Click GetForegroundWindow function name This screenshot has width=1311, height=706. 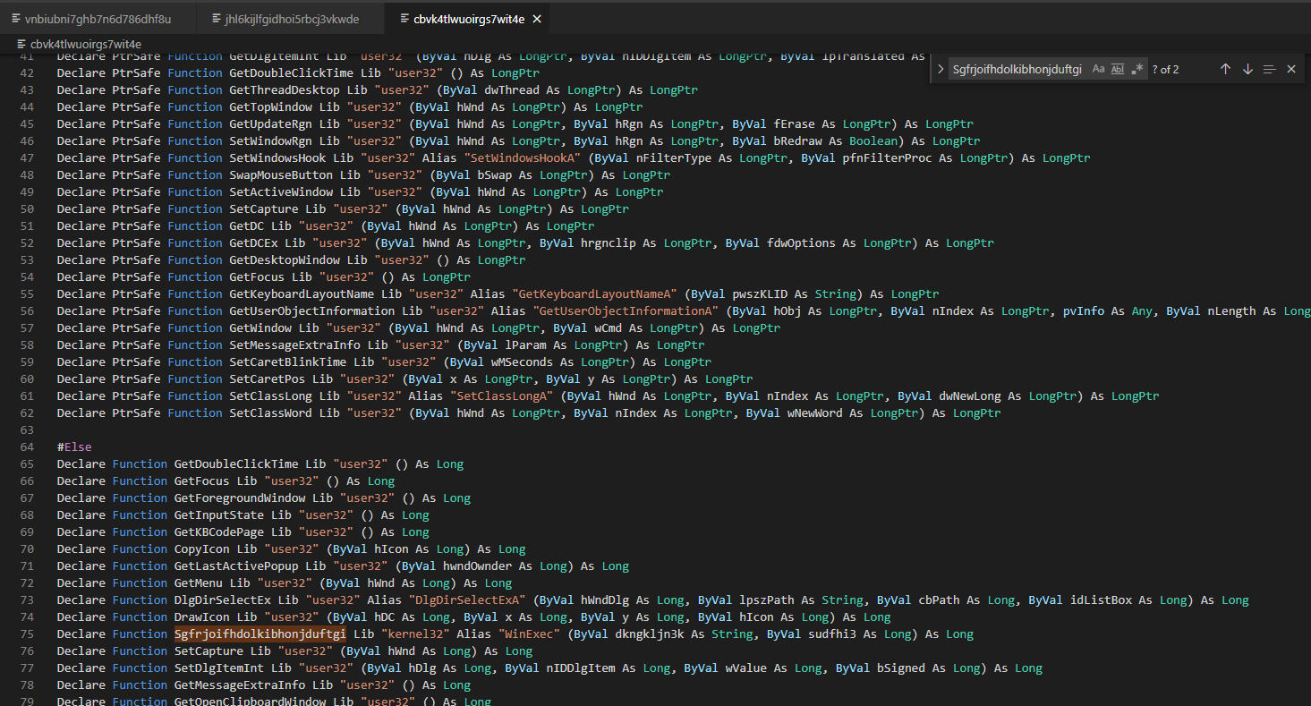coord(240,498)
